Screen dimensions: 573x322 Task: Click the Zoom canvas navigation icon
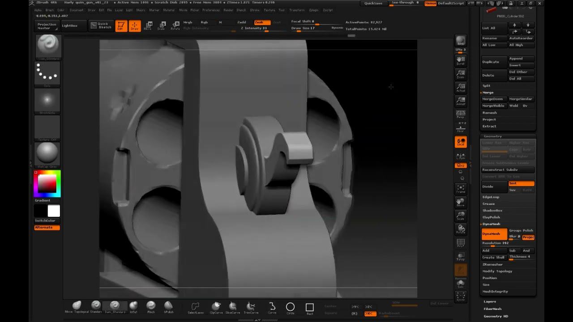click(x=461, y=74)
